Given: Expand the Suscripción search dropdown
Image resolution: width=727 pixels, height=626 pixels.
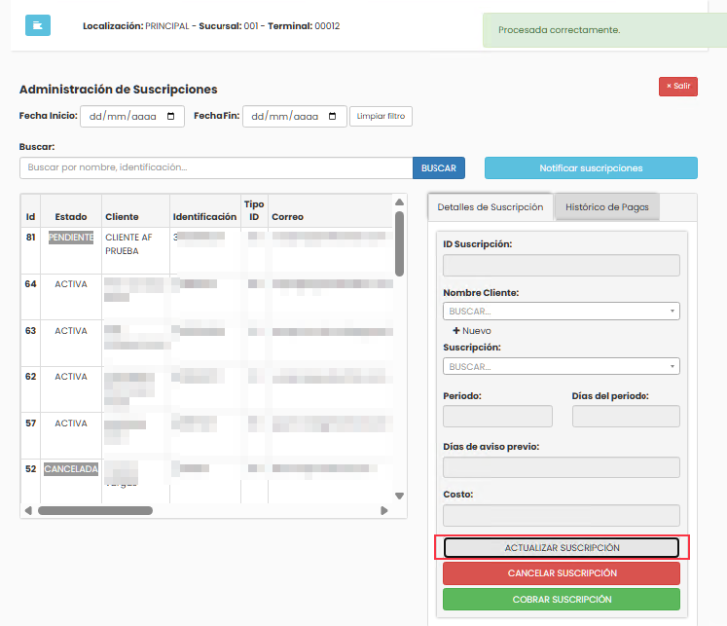Looking at the screenshot, I should [561, 366].
